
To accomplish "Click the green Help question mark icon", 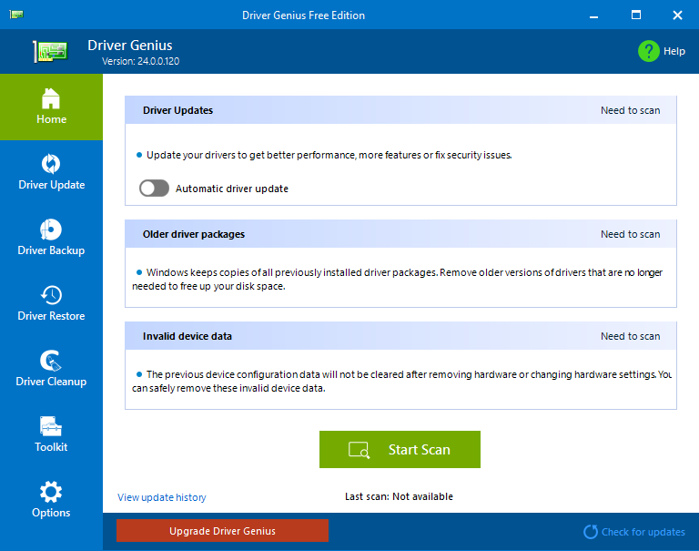I will click(648, 51).
